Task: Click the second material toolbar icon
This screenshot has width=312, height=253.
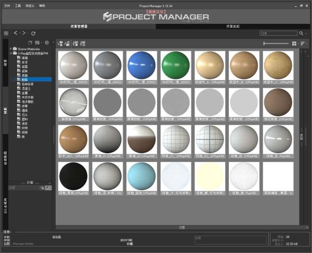Action: tap(68, 43)
